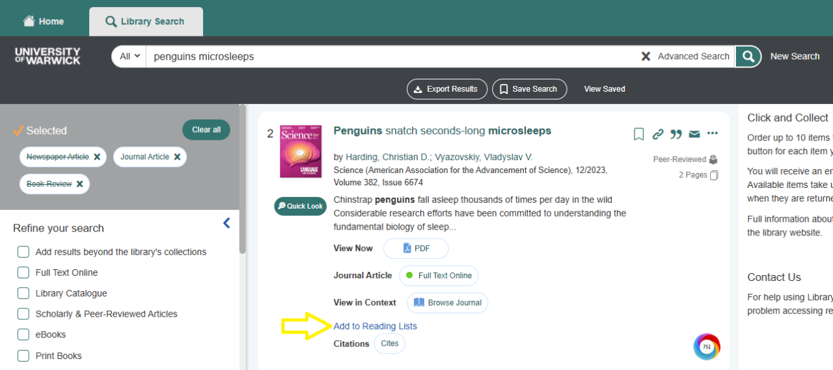Screen dimensions: 833x370
Task: Open the All search scope dropdown
Action: 129,57
